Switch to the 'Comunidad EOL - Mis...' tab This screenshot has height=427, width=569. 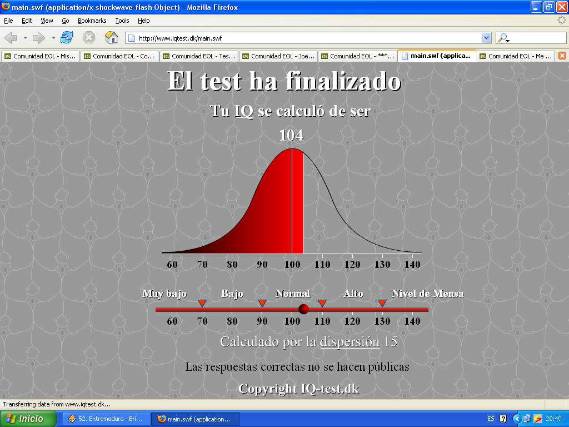click(x=40, y=56)
